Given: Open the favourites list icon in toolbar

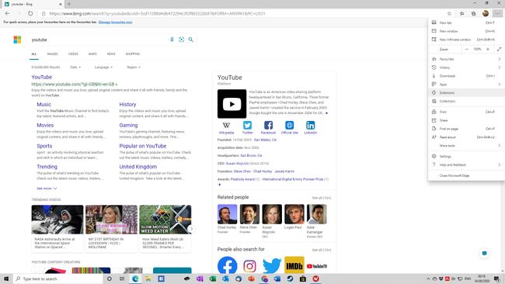Looking at the screenshot, I should coord(461,13).
